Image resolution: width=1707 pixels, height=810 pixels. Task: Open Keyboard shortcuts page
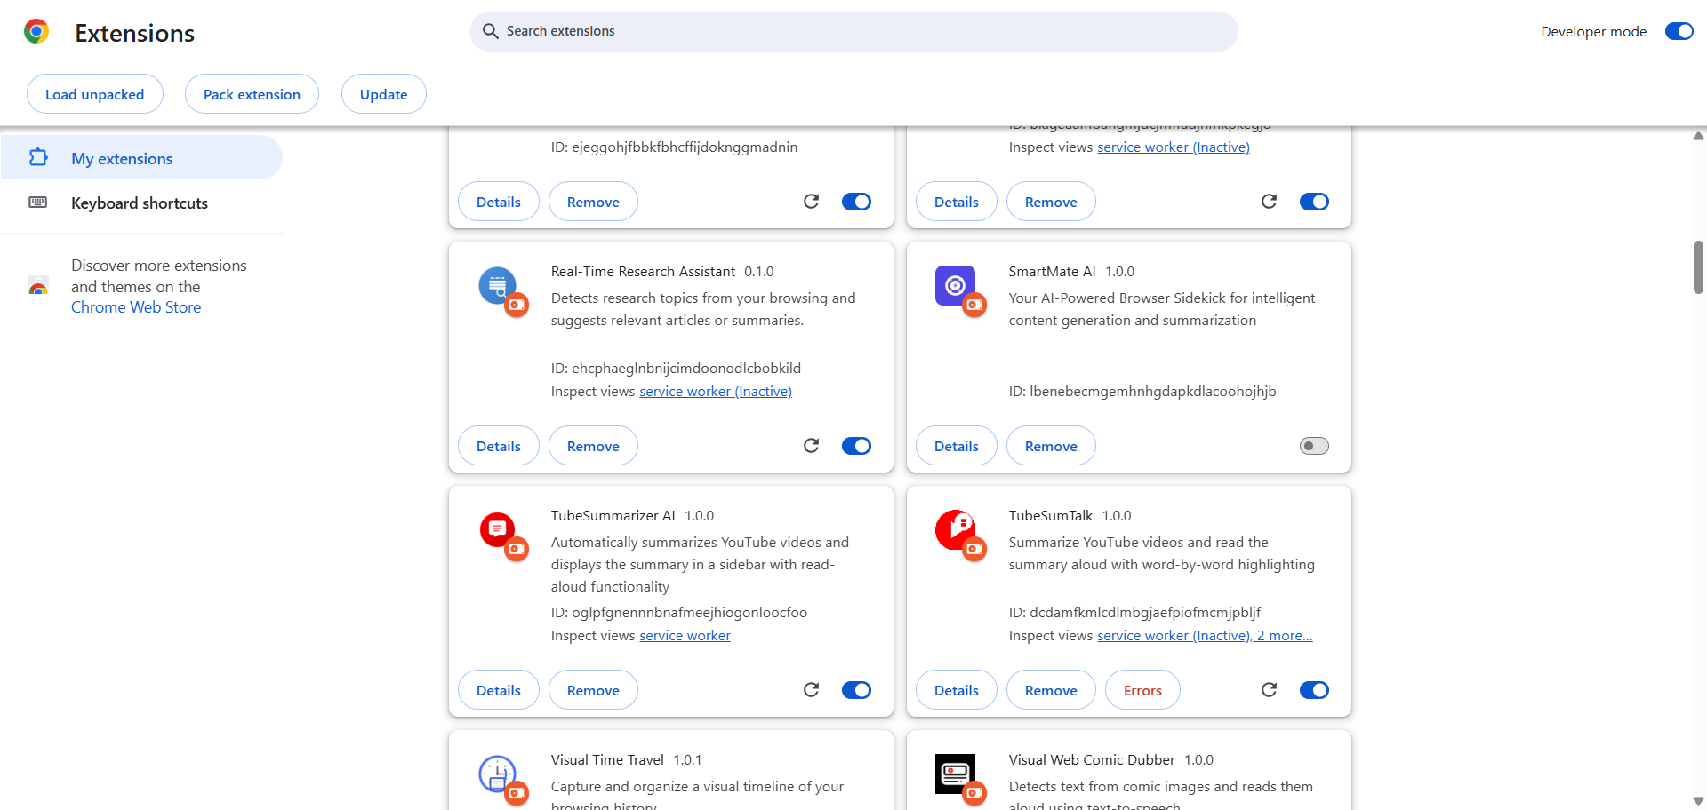pos(141,202)
